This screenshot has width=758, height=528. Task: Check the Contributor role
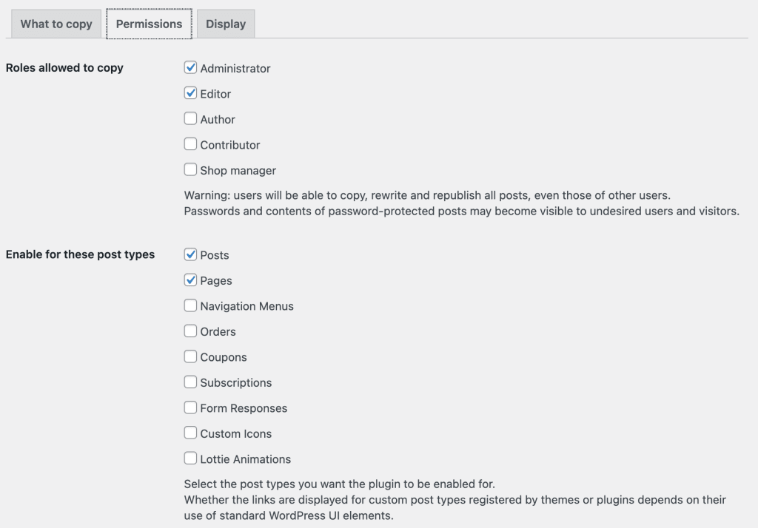[x=190, y=144]
